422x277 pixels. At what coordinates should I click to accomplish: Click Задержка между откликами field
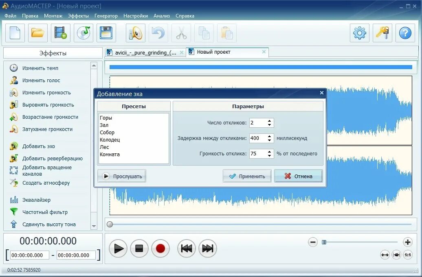258,138
